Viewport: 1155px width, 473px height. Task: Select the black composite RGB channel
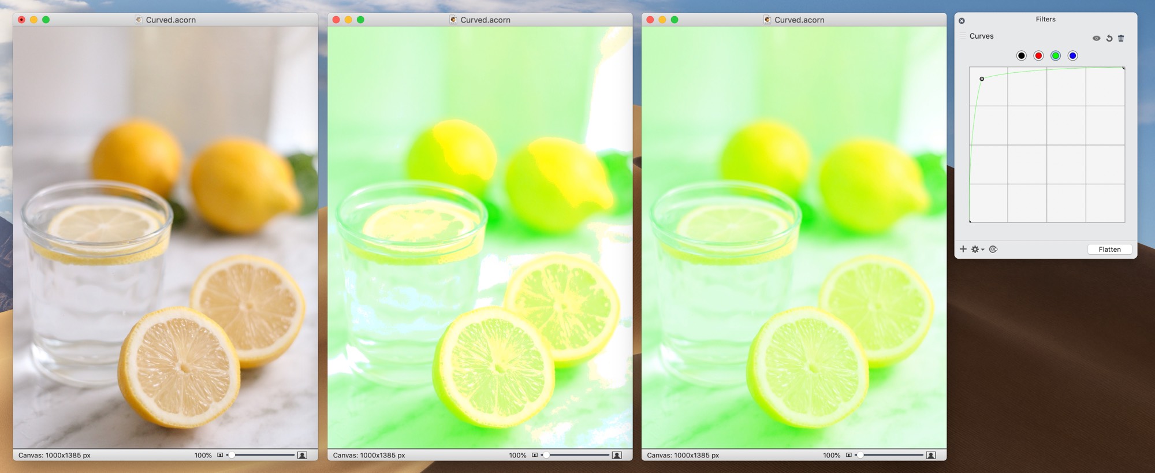click(x=1021, y=56)
